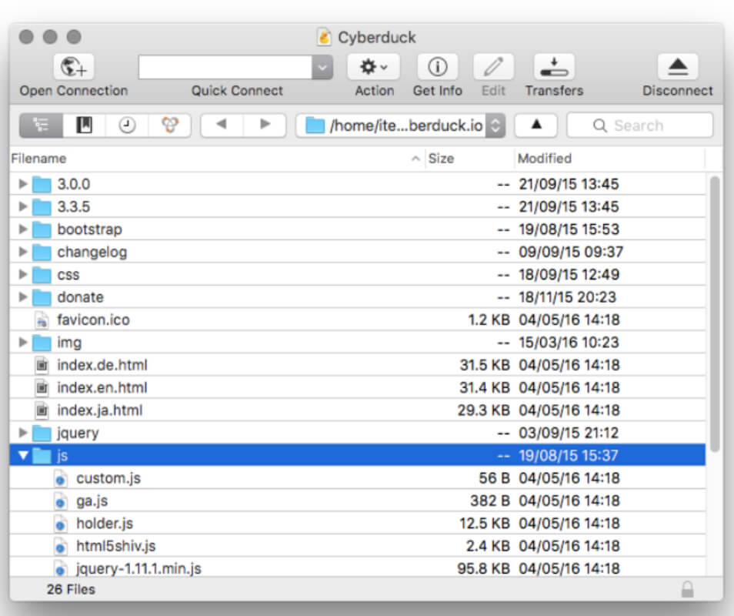Expand the css folder
The width and height of the screenshot is (734, 616).
coord(22,274)
